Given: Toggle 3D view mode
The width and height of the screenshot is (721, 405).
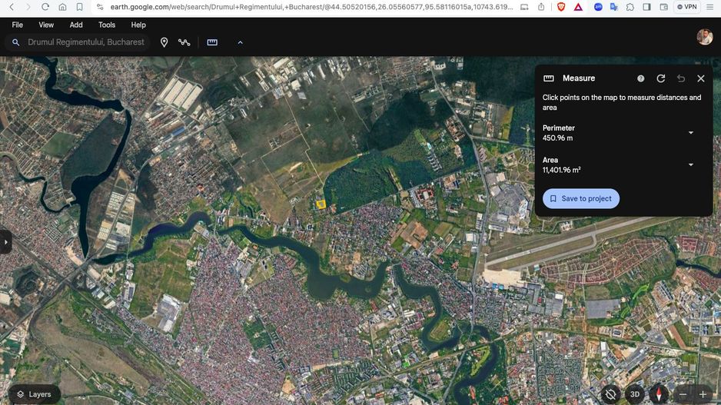Looking at the screenshot, I should [x=635, y=394].
